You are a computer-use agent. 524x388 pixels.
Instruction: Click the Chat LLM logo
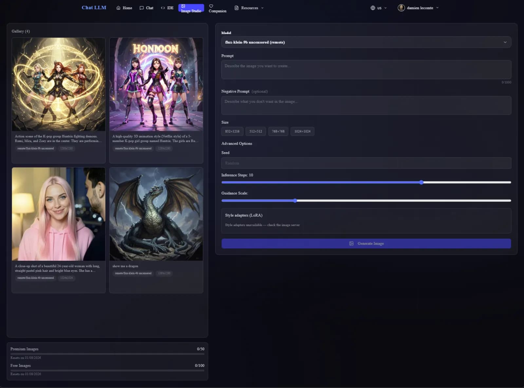(x=94, y=8)
